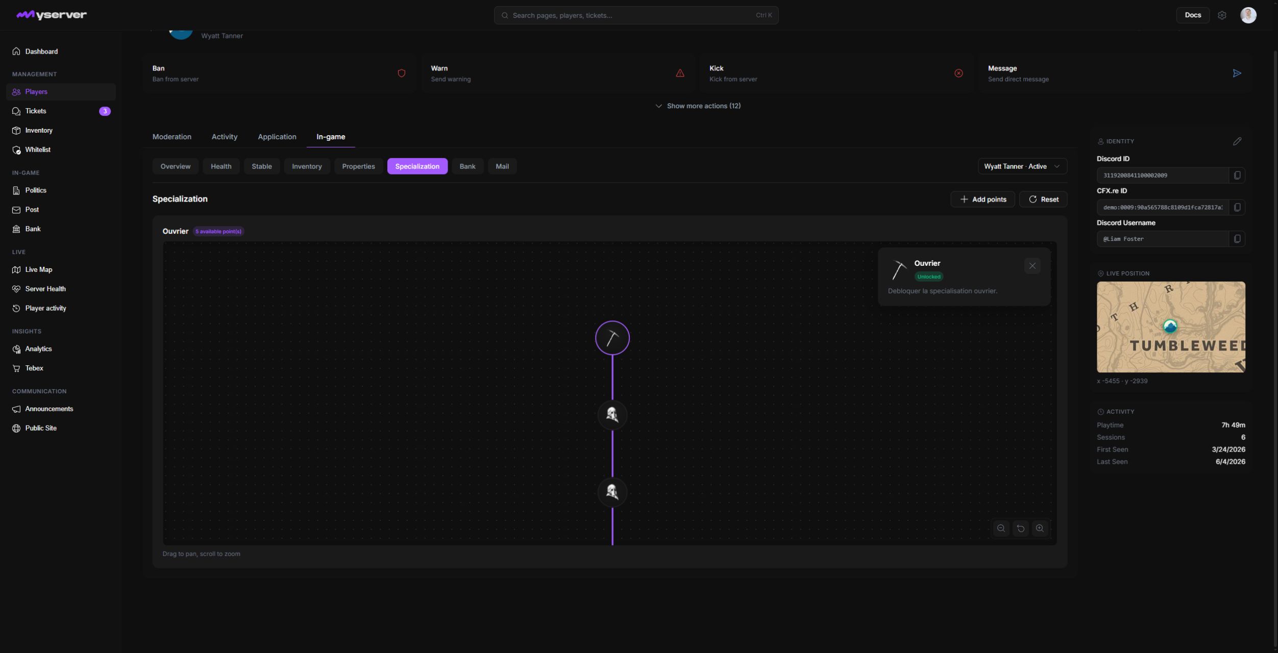Select the first helmet skill node
The height and width of the screenshot is (653, 1278).
tap(612, 415)
